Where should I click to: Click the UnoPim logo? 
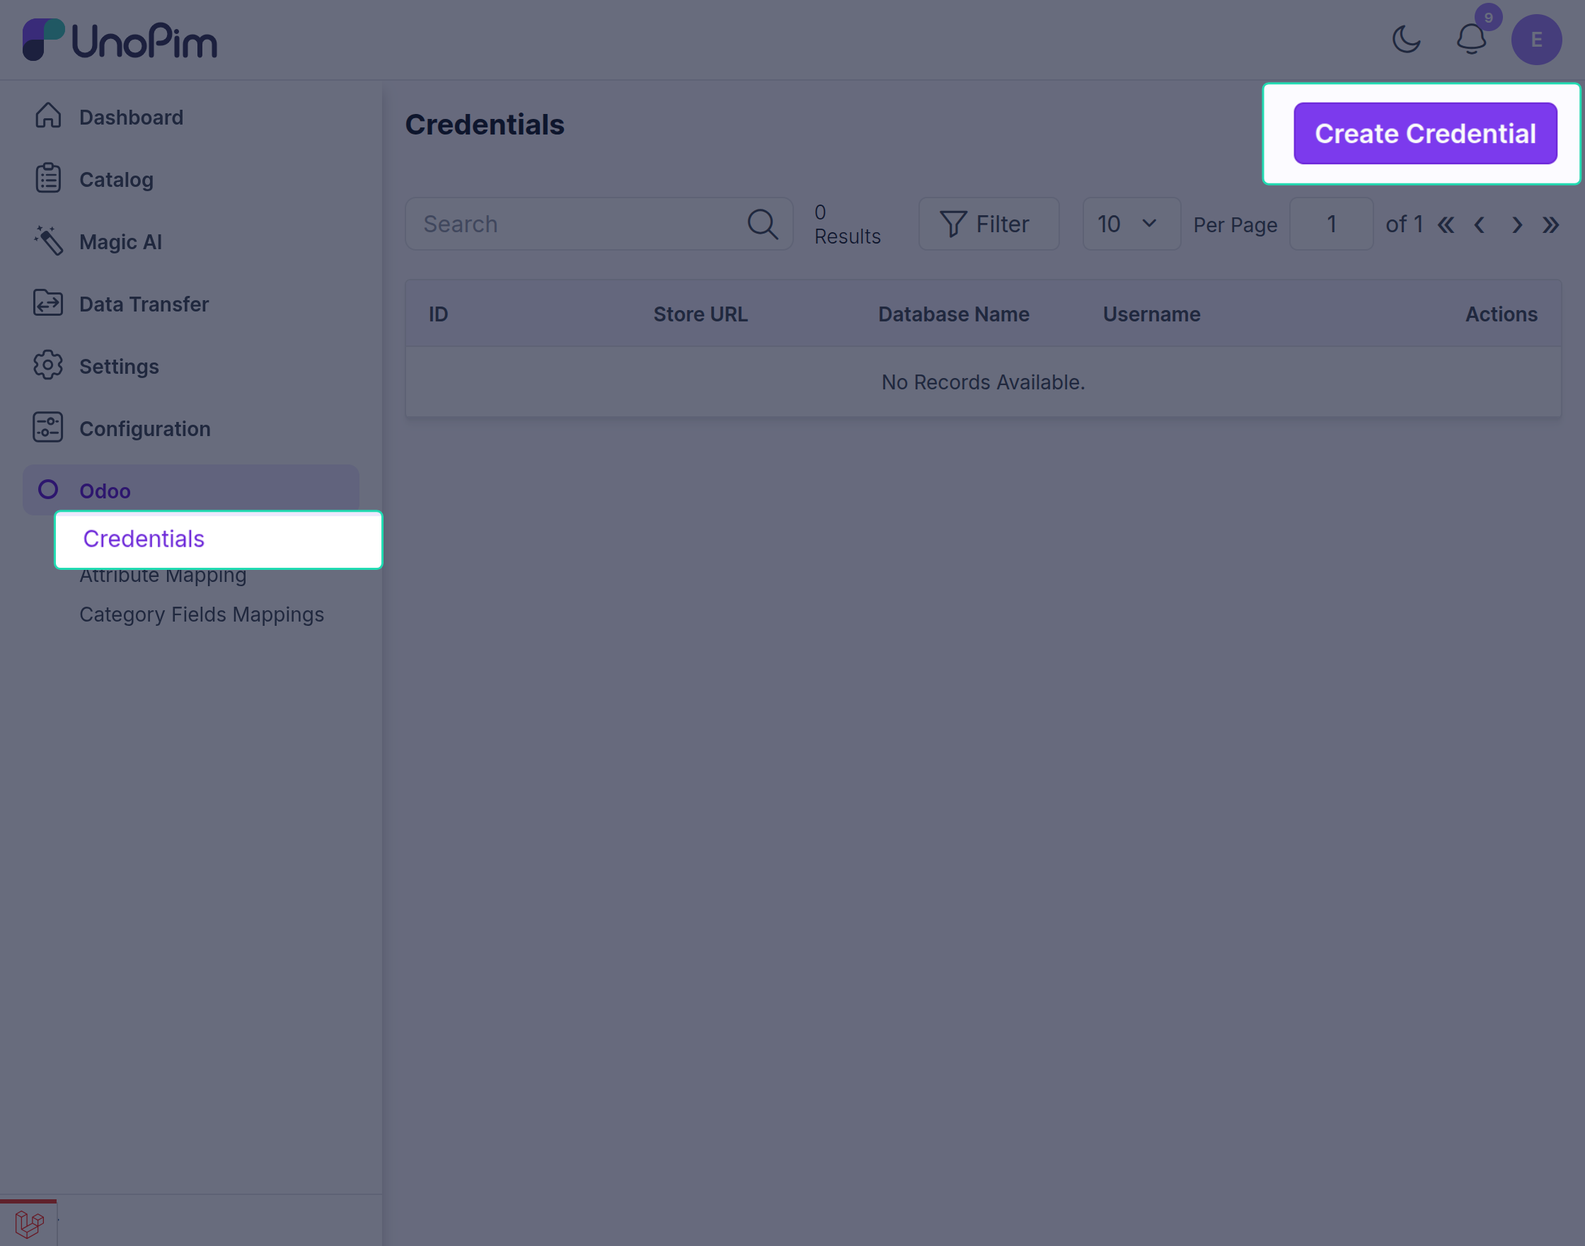[120, 40]
